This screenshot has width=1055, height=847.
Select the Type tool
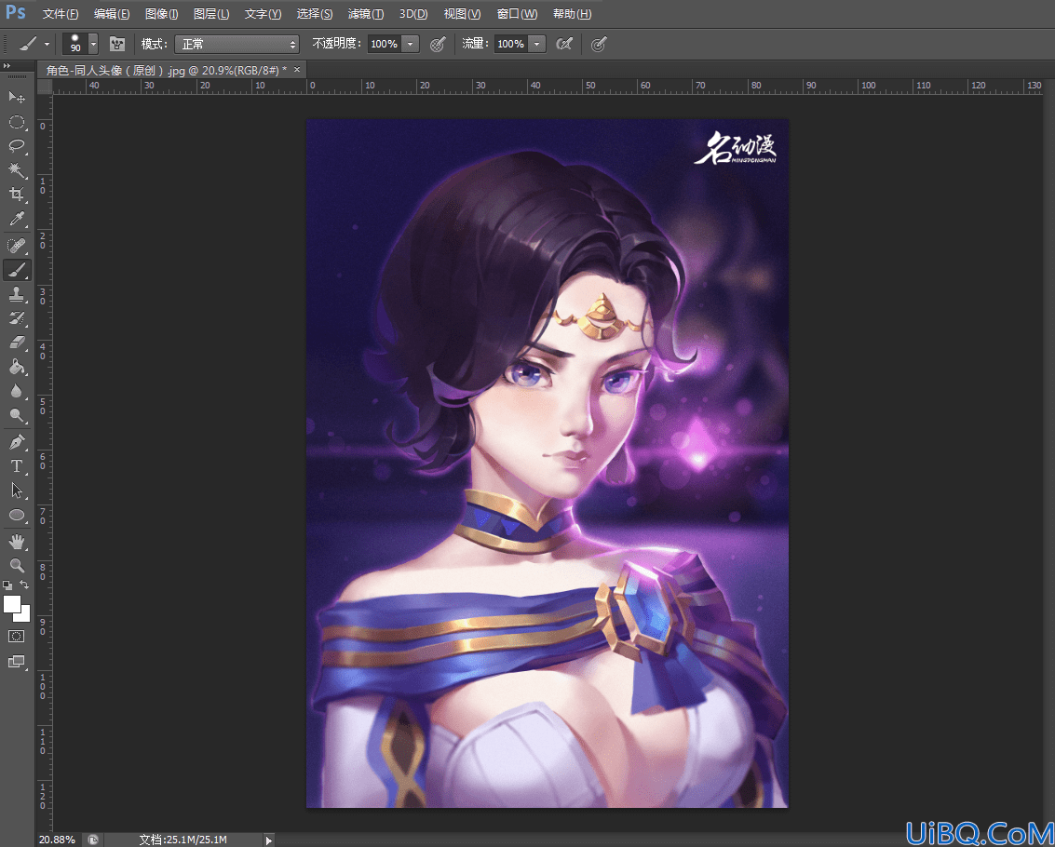pyautogui.click(x=17, y=466)
